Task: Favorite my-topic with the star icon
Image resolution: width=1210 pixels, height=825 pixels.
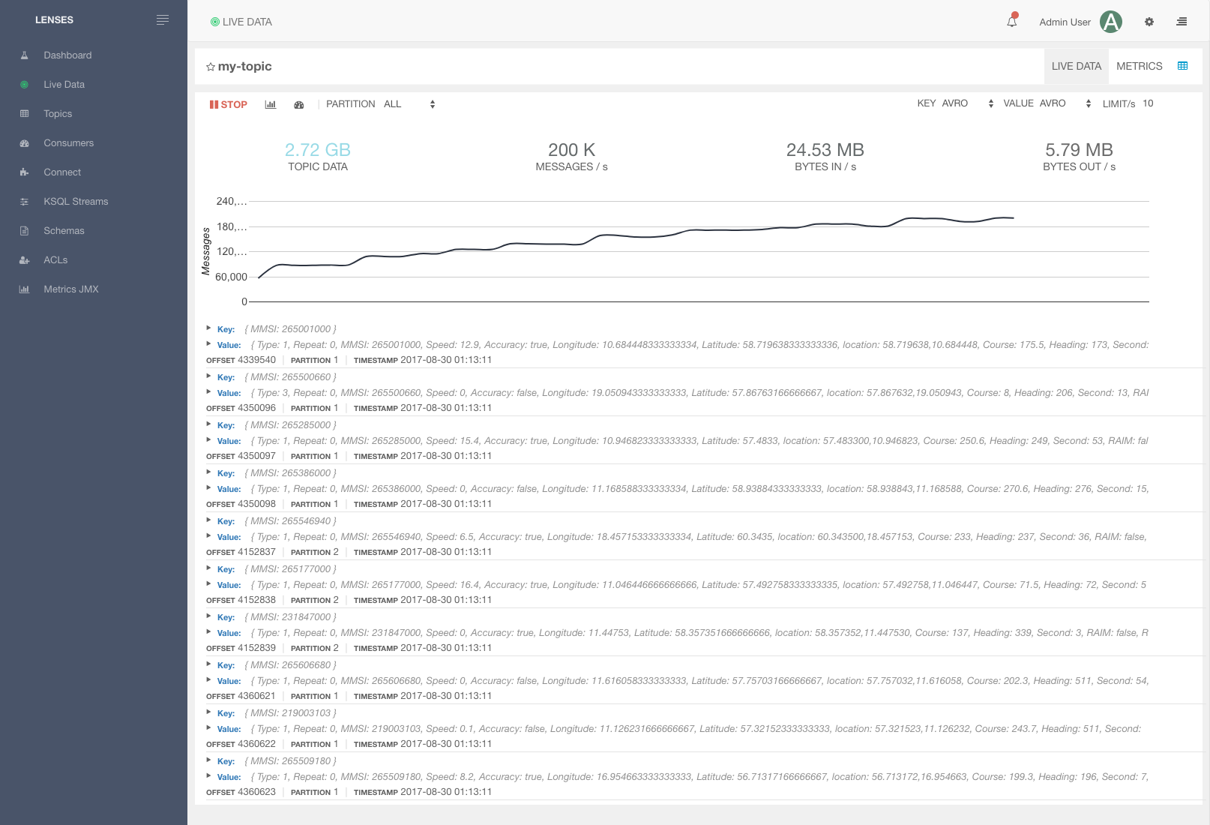Action: [x=211, y=67]
